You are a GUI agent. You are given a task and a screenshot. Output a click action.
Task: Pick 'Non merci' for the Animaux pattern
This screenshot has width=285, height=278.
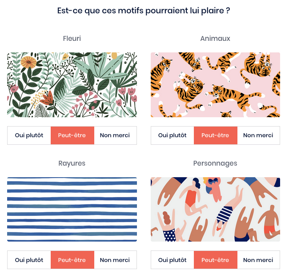258,135
